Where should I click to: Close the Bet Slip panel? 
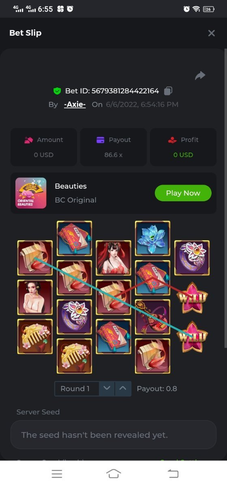[x=211, y=33]
